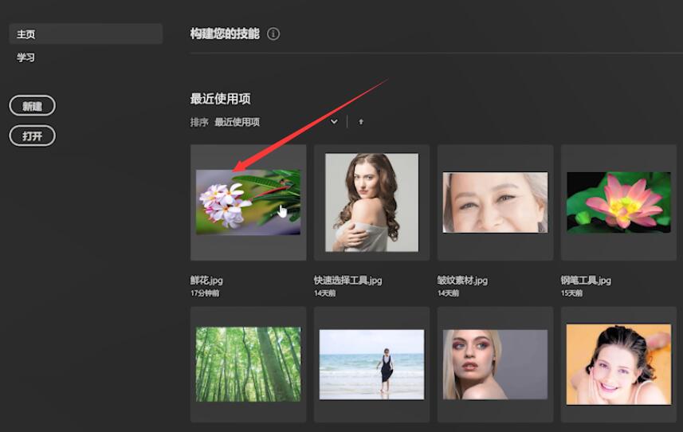
Task: Open the smiling girl orange background thumbnail
Action: pyautogui.click(x=618, y=364)
